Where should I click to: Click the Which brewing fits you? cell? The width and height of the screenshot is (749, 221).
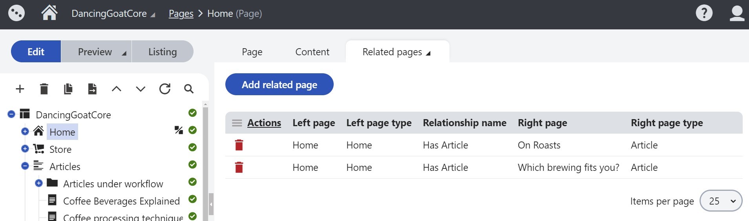(568, 167)
